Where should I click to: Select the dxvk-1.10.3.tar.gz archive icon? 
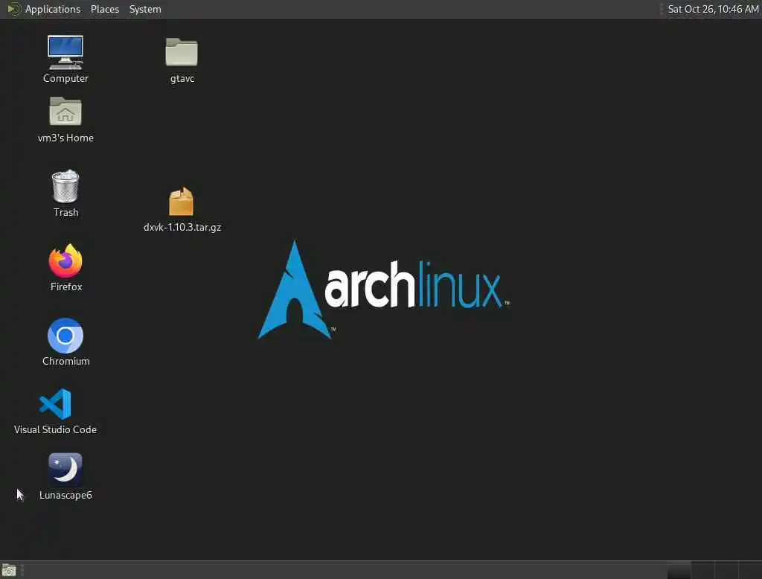click(x=182, y=201)
